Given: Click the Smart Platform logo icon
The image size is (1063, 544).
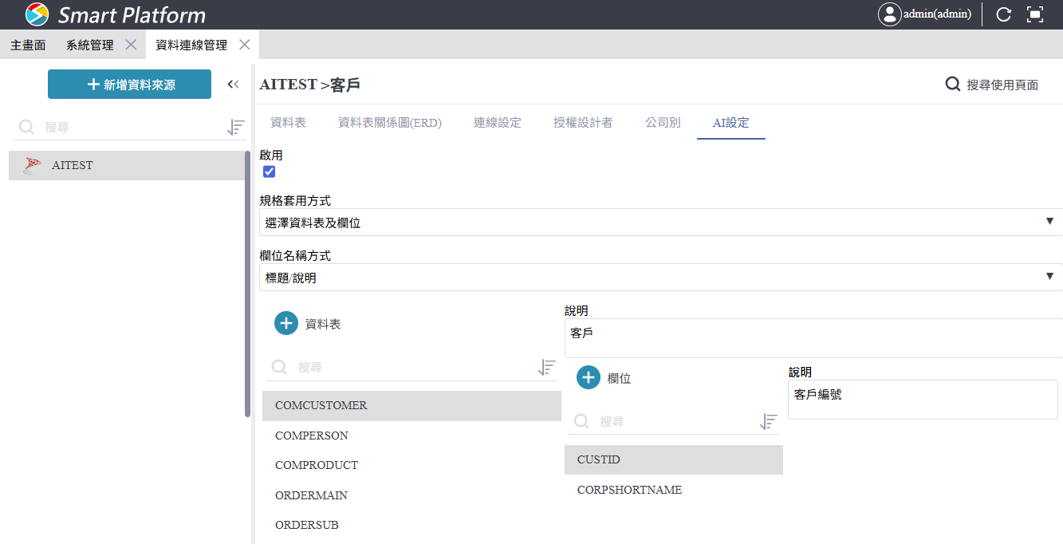Looking at the screenshot, I should (x=36, y=14).
